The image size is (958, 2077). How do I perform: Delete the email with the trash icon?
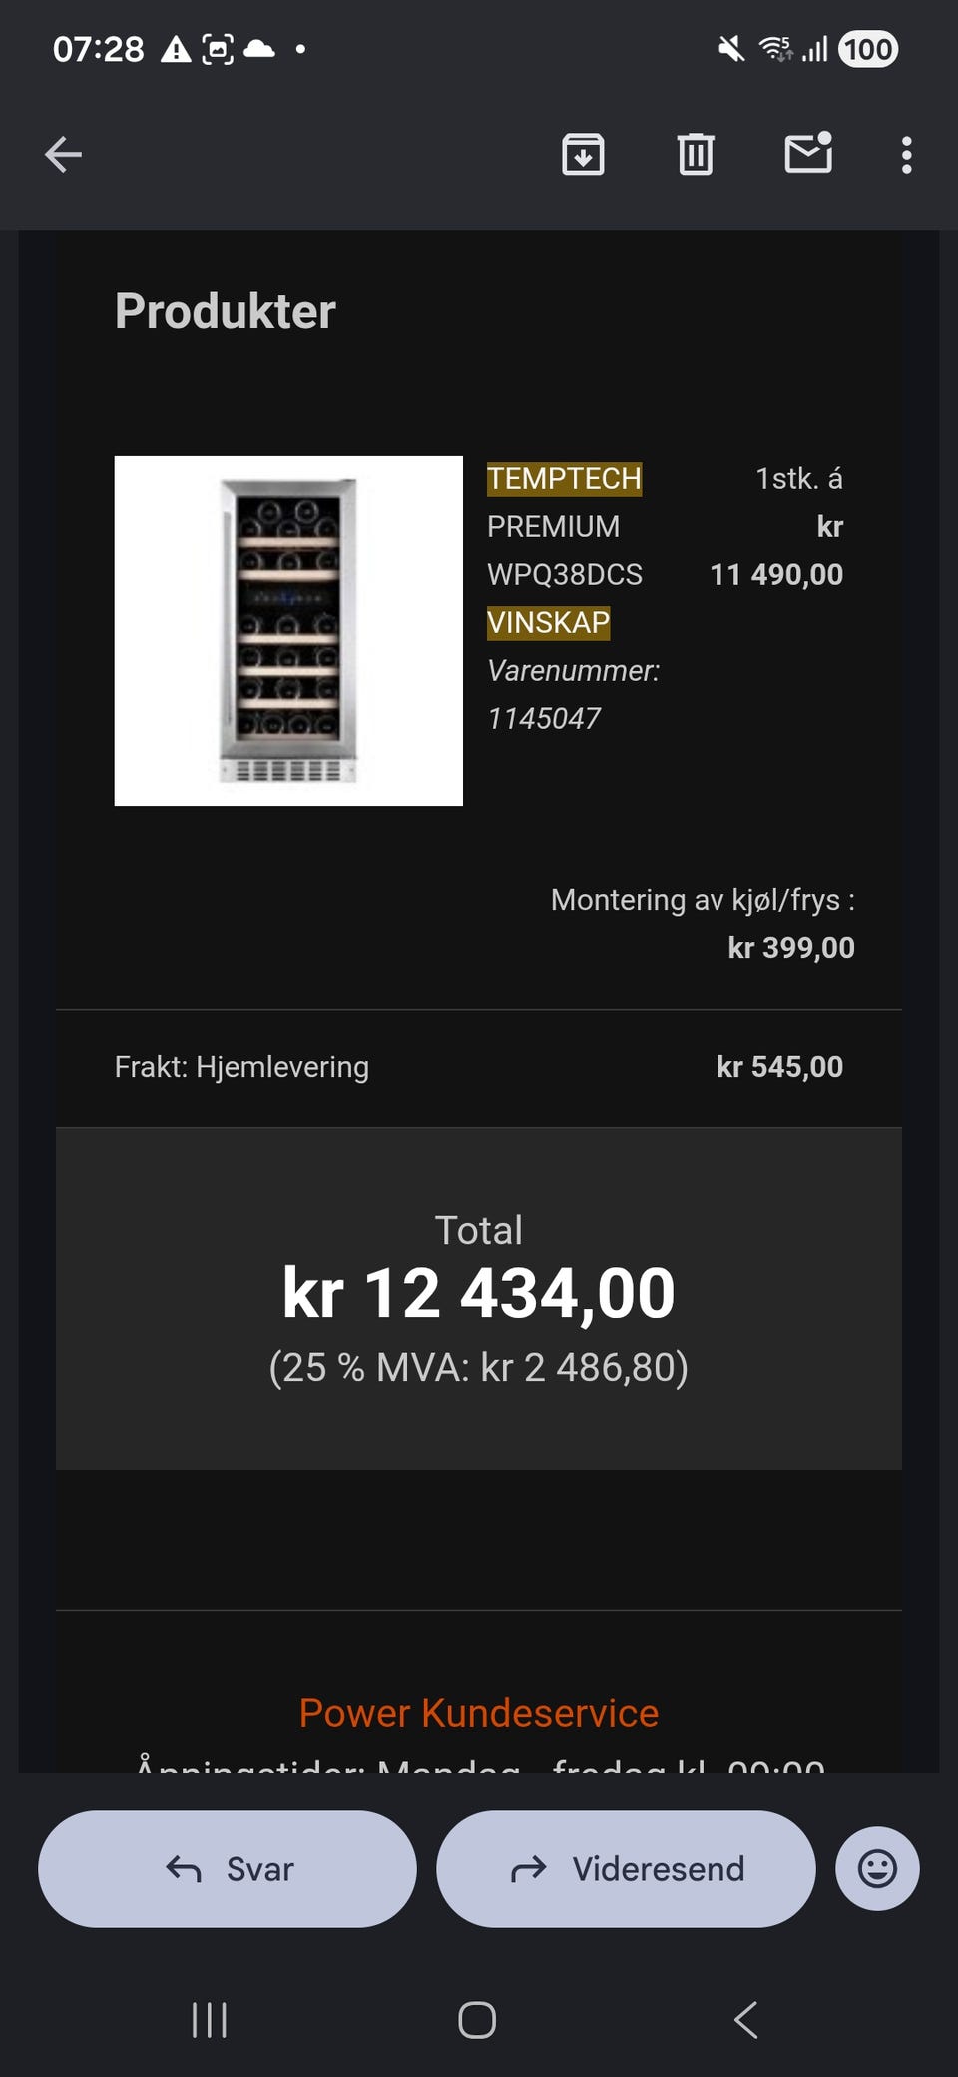tap(696, 155)
